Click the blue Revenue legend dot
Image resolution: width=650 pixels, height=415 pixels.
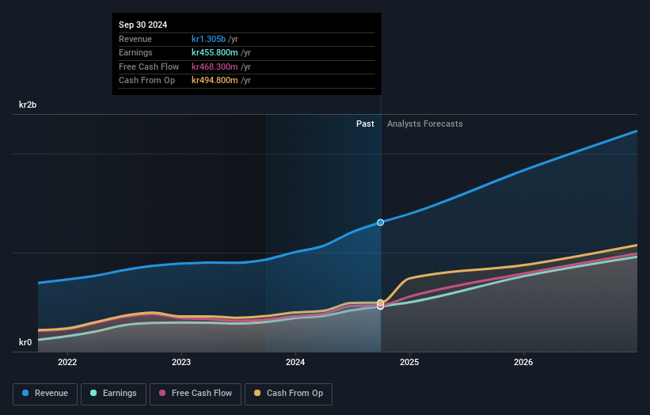(25, 393)
